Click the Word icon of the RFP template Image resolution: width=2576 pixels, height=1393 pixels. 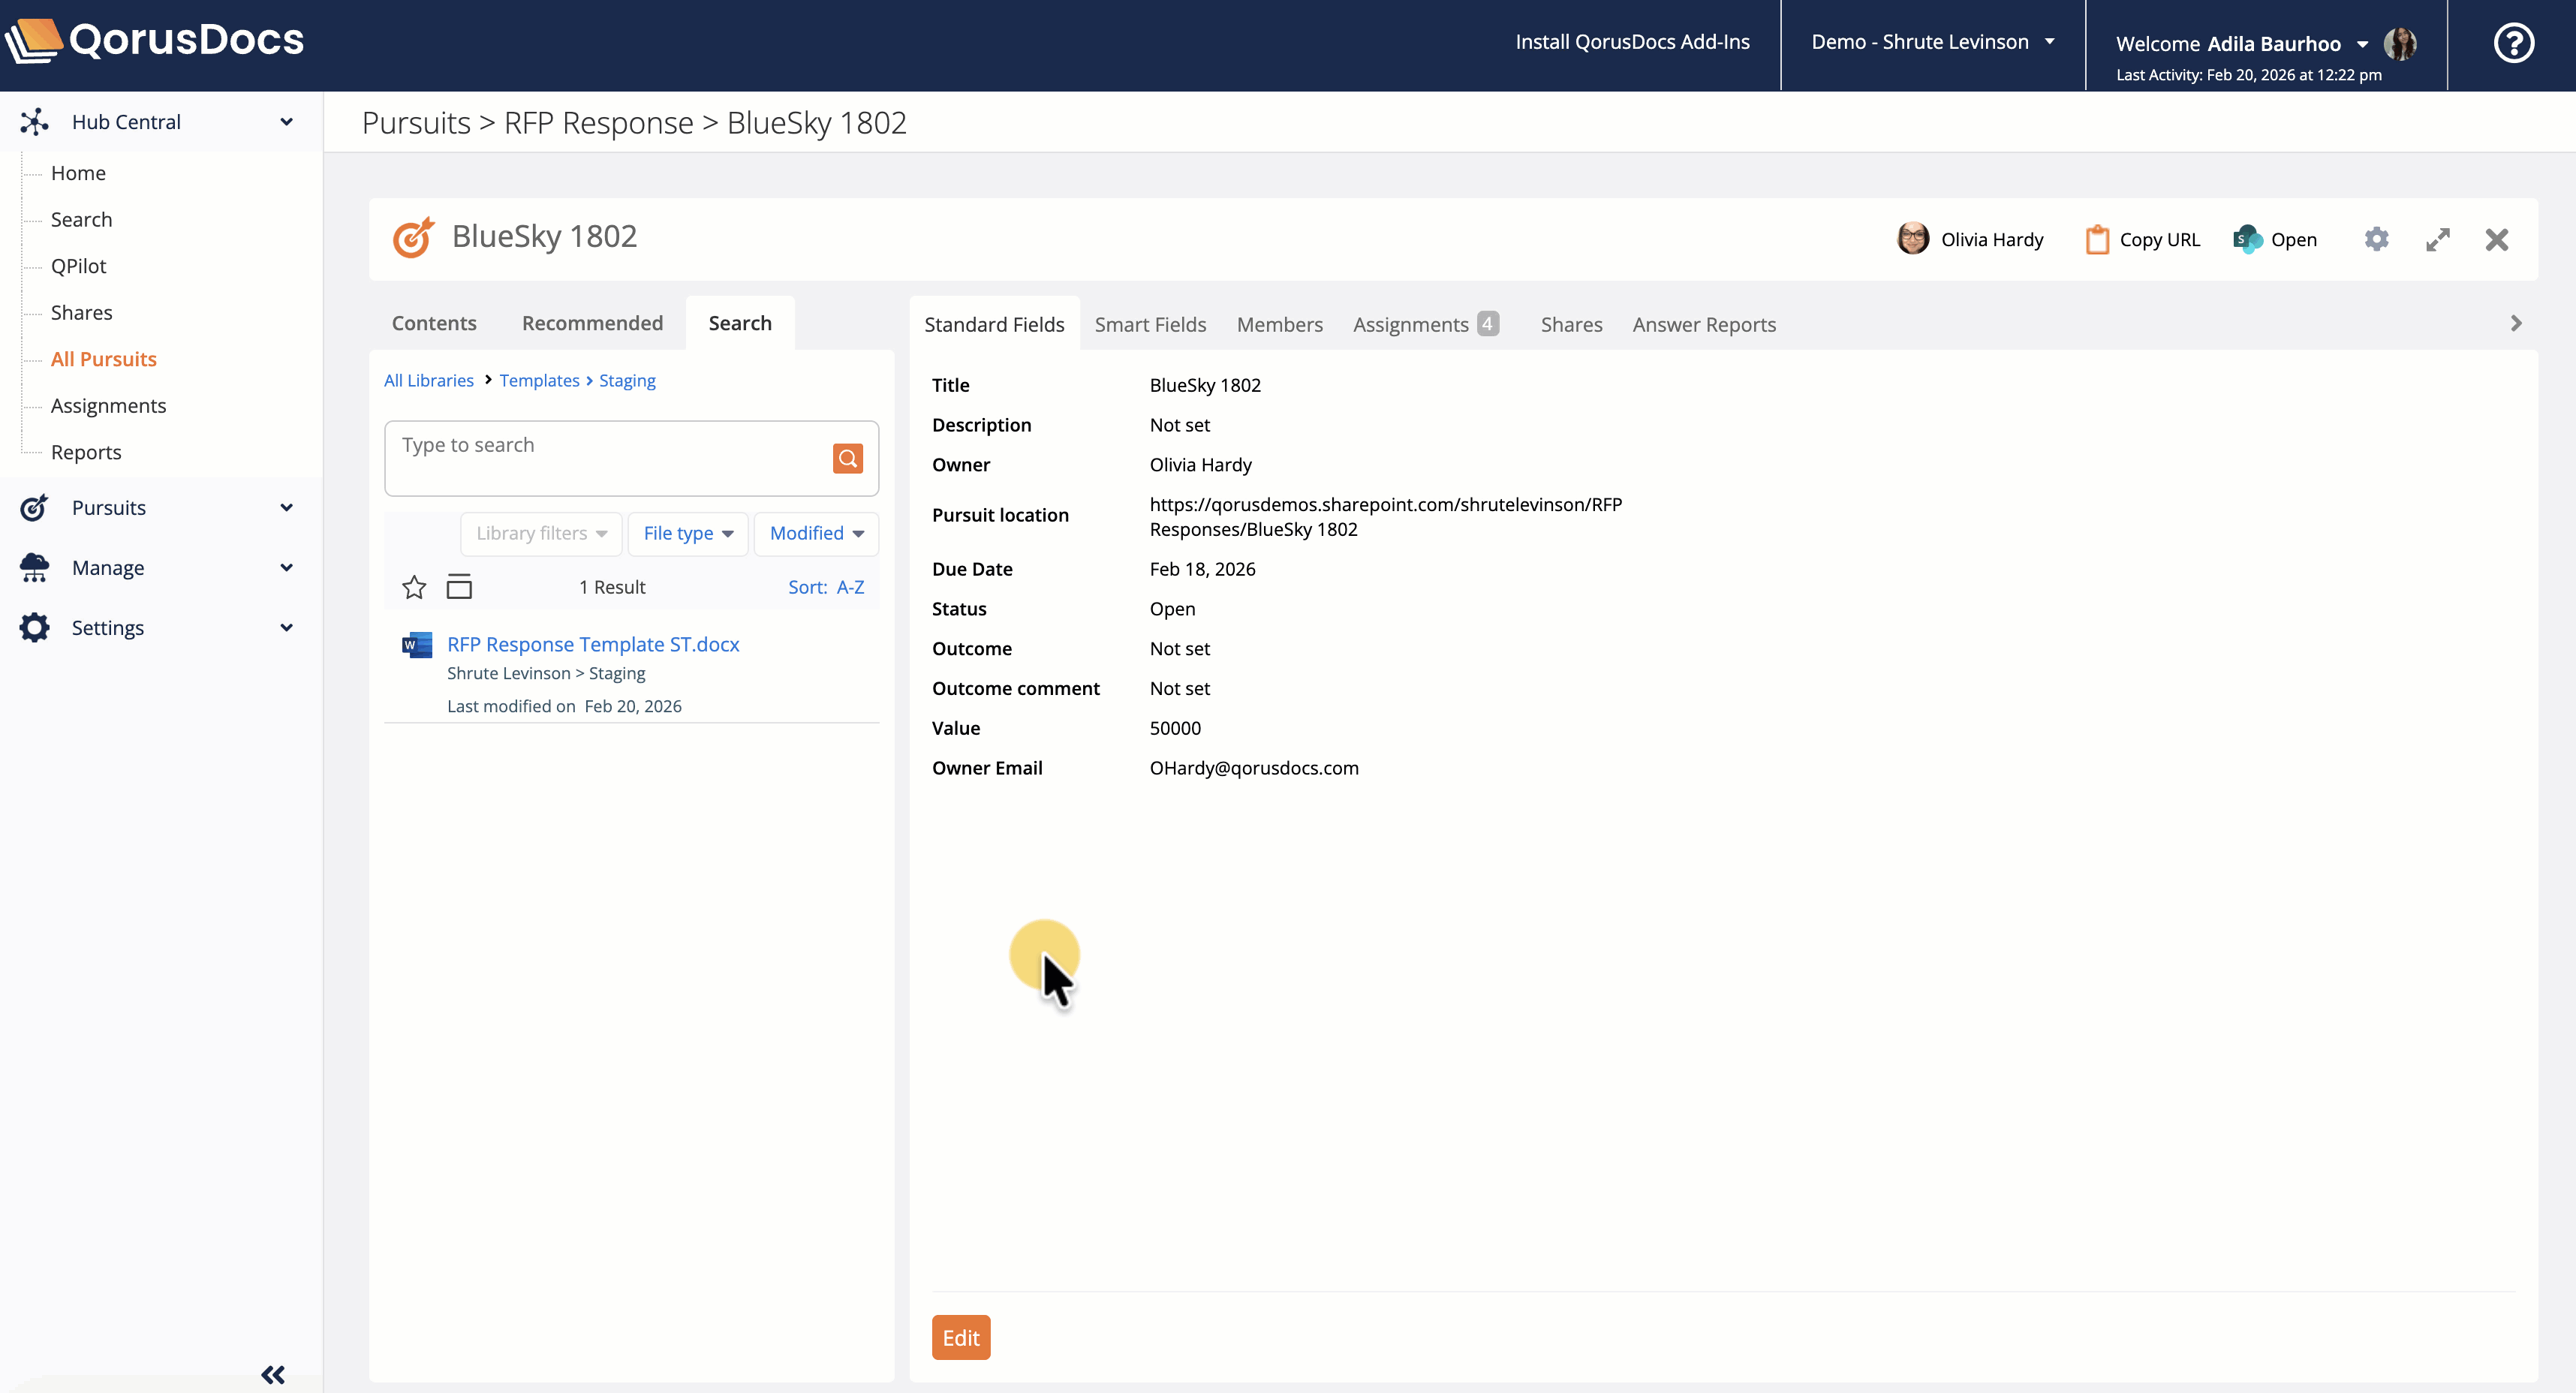tap(417, 645)
